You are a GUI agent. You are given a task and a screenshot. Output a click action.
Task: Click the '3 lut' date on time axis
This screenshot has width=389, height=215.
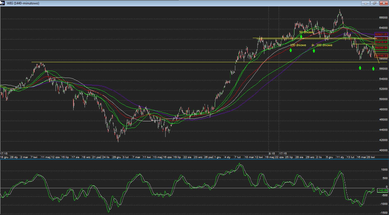click(x=126, y=157)
